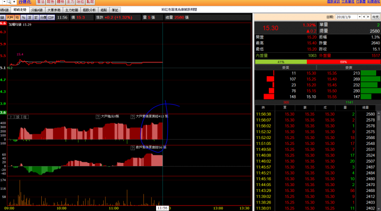381x211 pixels.
Task: Click the ? help icon in the 大戶 panel toolbar
Action: [x=11, y=117]
